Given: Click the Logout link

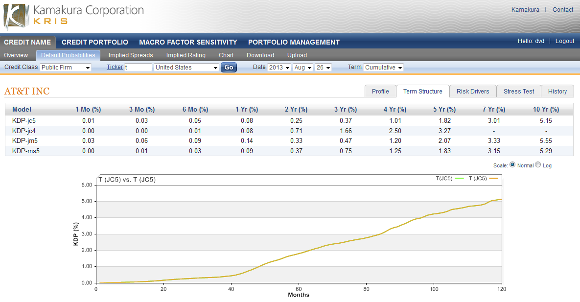Looking at the screenshot, I should point(564,41).
